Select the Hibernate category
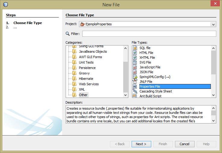The image size is (222, 153). (86, 79)
